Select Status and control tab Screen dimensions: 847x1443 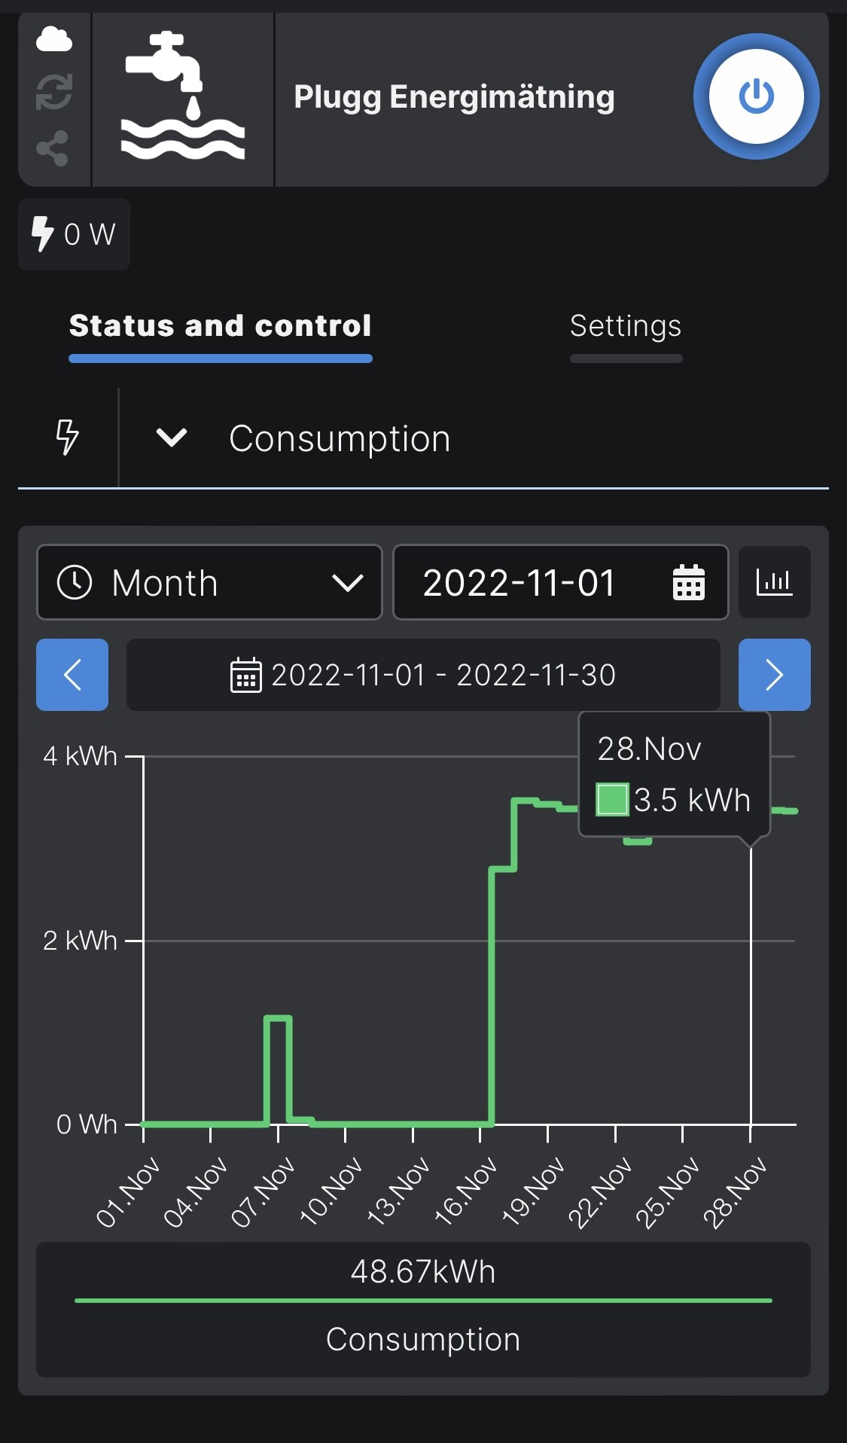point(220,326)
